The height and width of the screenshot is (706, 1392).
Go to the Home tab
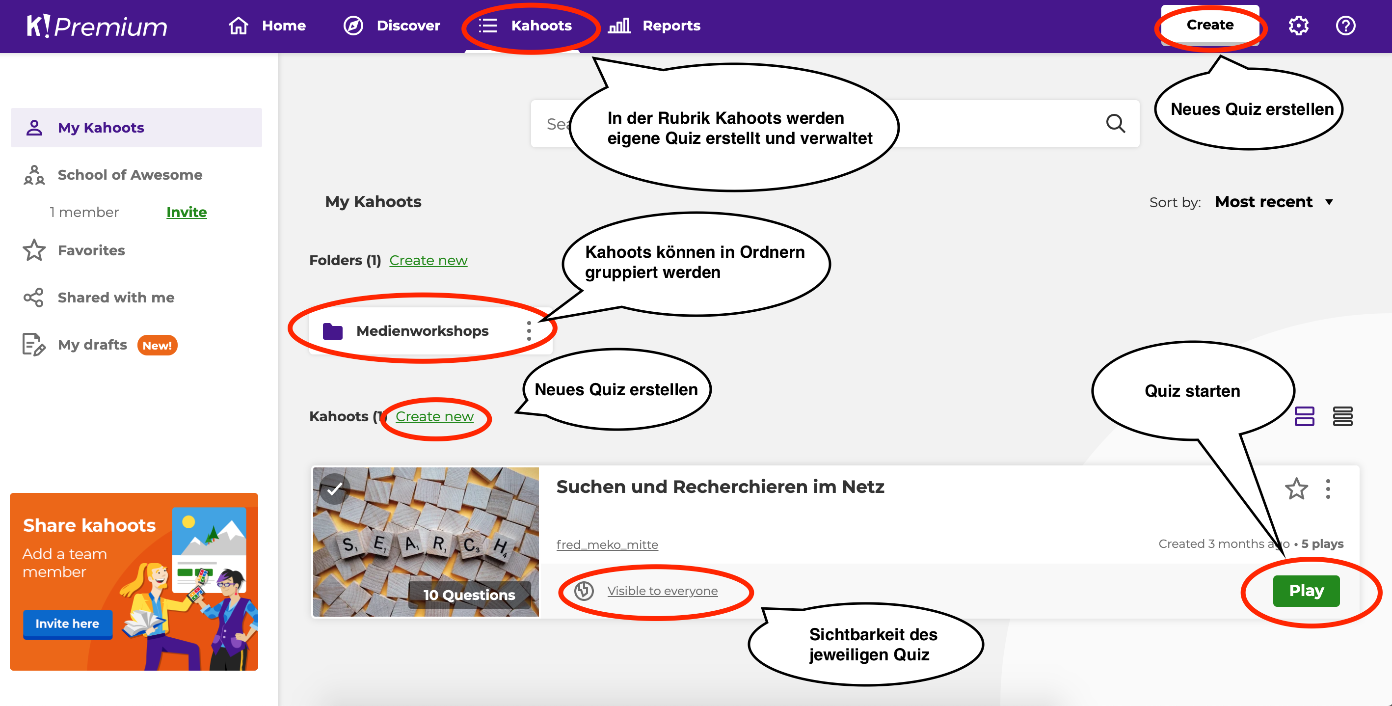click(x=267, y=26)
